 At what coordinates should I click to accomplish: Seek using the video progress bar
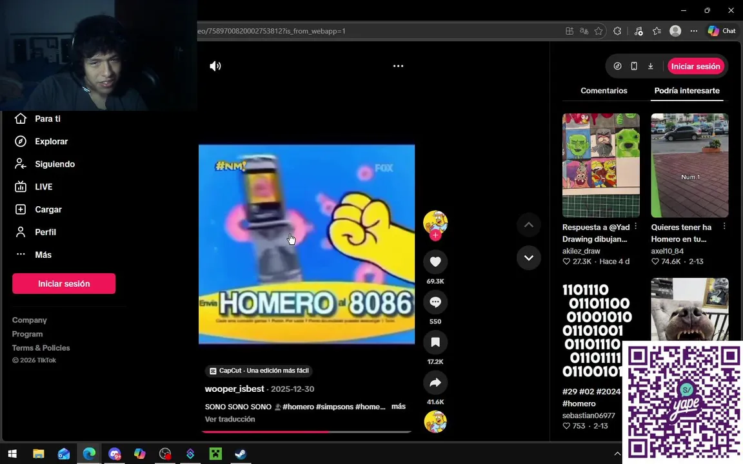pos(306,432)
